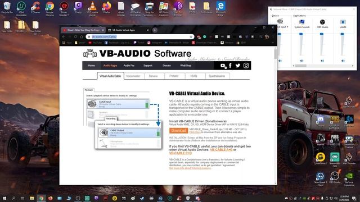Open Chrome three-dot menu
The height and width of the screenshot is (202, 360).
point(273,36)
